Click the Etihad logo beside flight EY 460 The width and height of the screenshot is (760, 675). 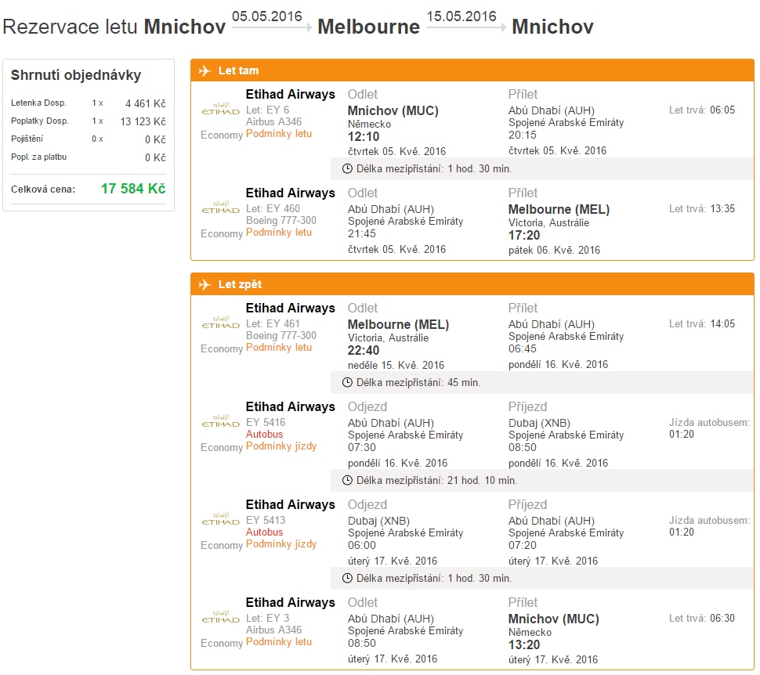point(220,208)
